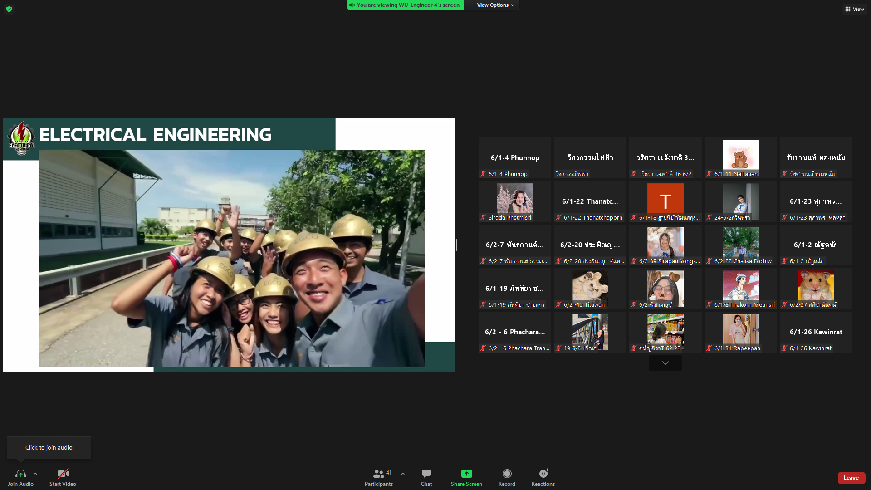
Task: Show the next page of participant videos
Action: coord(665,363)
